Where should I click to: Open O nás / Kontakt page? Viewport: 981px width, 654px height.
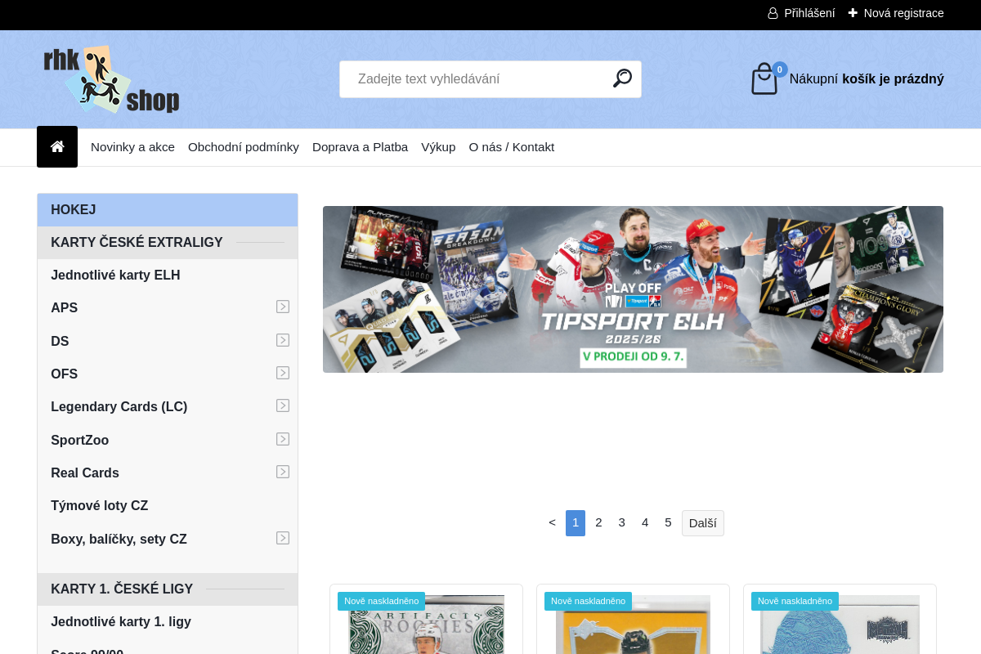512,147
